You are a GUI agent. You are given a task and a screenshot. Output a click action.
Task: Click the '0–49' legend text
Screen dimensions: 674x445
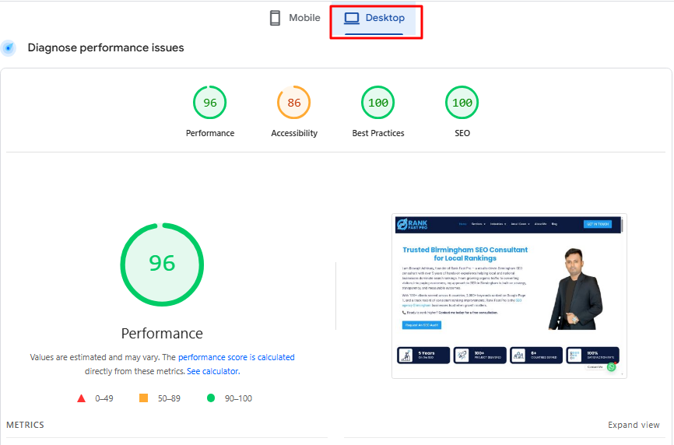click(104, 398)
